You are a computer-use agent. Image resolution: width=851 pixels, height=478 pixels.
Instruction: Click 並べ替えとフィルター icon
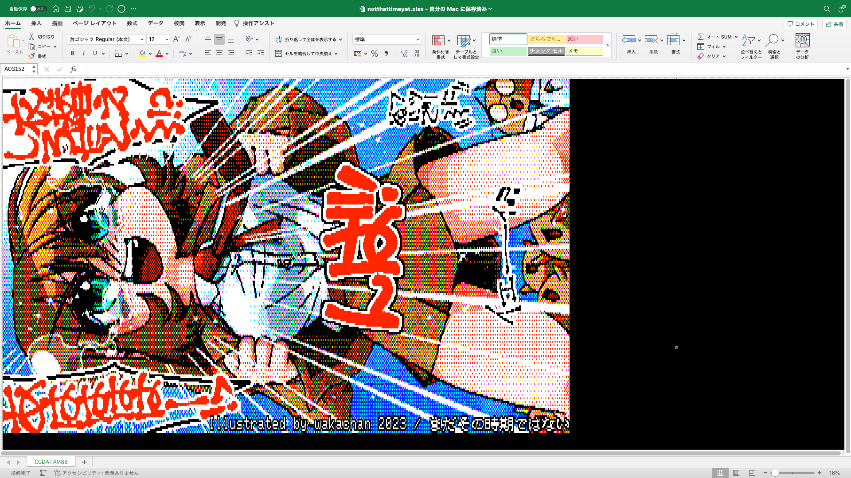(749, 41)
